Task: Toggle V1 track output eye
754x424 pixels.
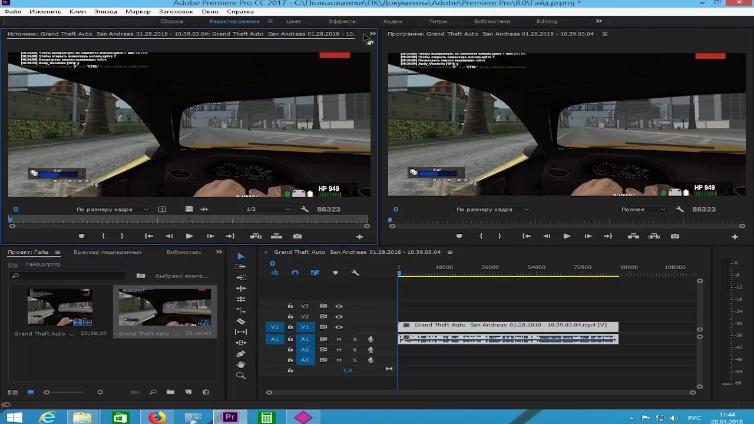Action: [x=339, y=327]
